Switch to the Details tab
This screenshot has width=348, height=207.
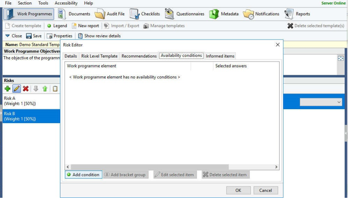pos(70,56)
